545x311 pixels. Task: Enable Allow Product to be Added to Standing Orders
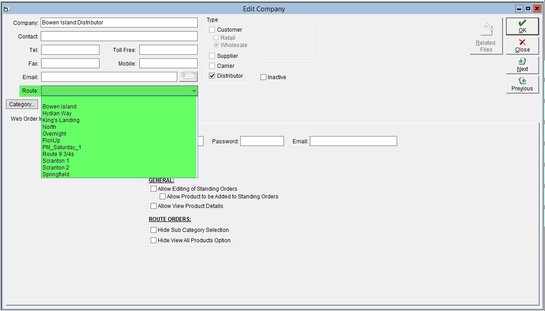tap(162, 197)
